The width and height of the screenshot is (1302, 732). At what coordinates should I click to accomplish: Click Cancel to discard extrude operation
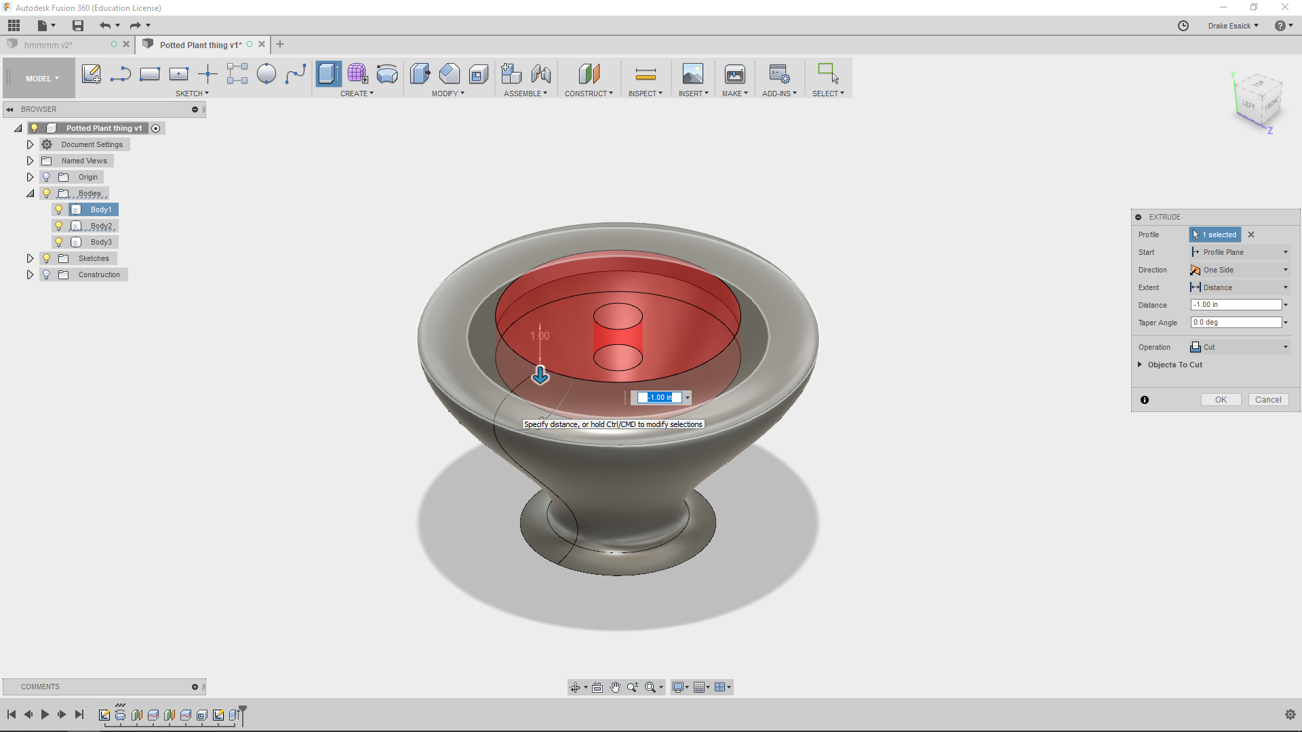coord(1269,399)
